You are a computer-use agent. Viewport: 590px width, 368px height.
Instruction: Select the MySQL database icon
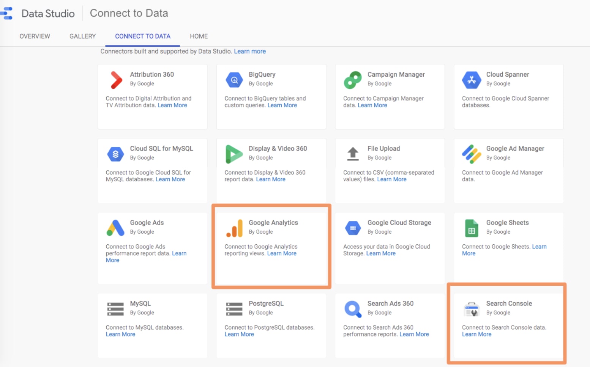(x=115, y=309)
